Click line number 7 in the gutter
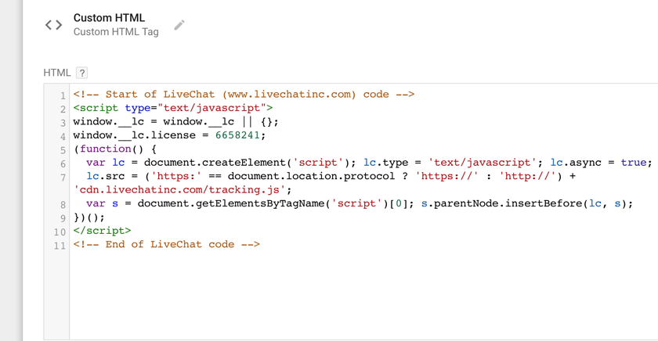This screenshot has height=341, width=658. point(63,178)
